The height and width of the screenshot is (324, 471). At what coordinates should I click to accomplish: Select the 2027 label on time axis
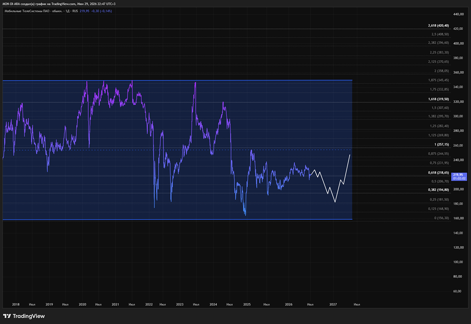333,305
